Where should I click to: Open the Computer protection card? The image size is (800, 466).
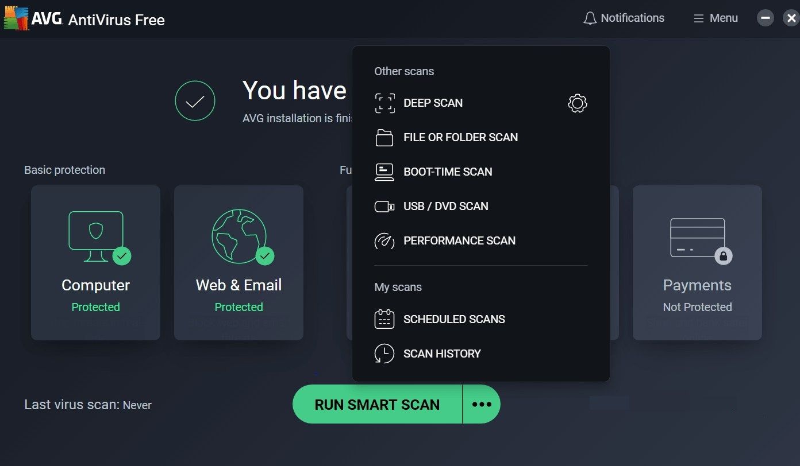[95, 263]
